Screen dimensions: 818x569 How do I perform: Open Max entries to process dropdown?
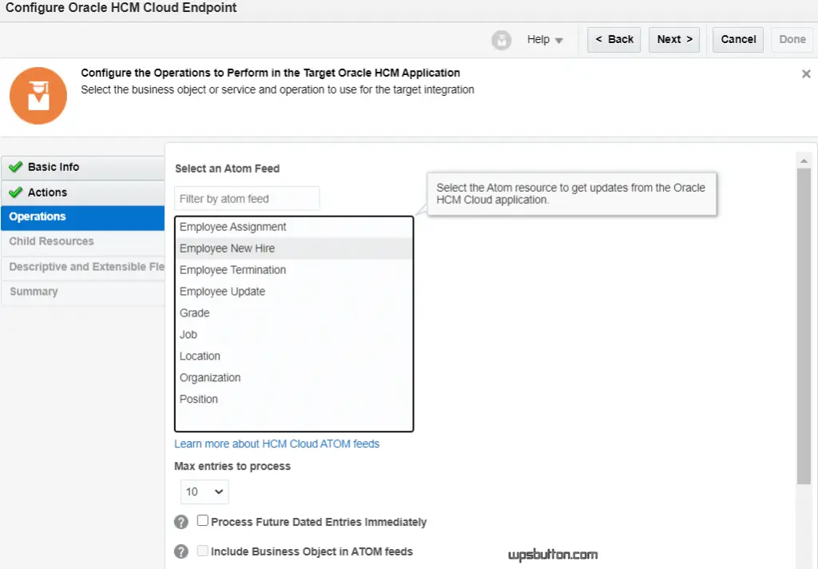coord(204,491)
